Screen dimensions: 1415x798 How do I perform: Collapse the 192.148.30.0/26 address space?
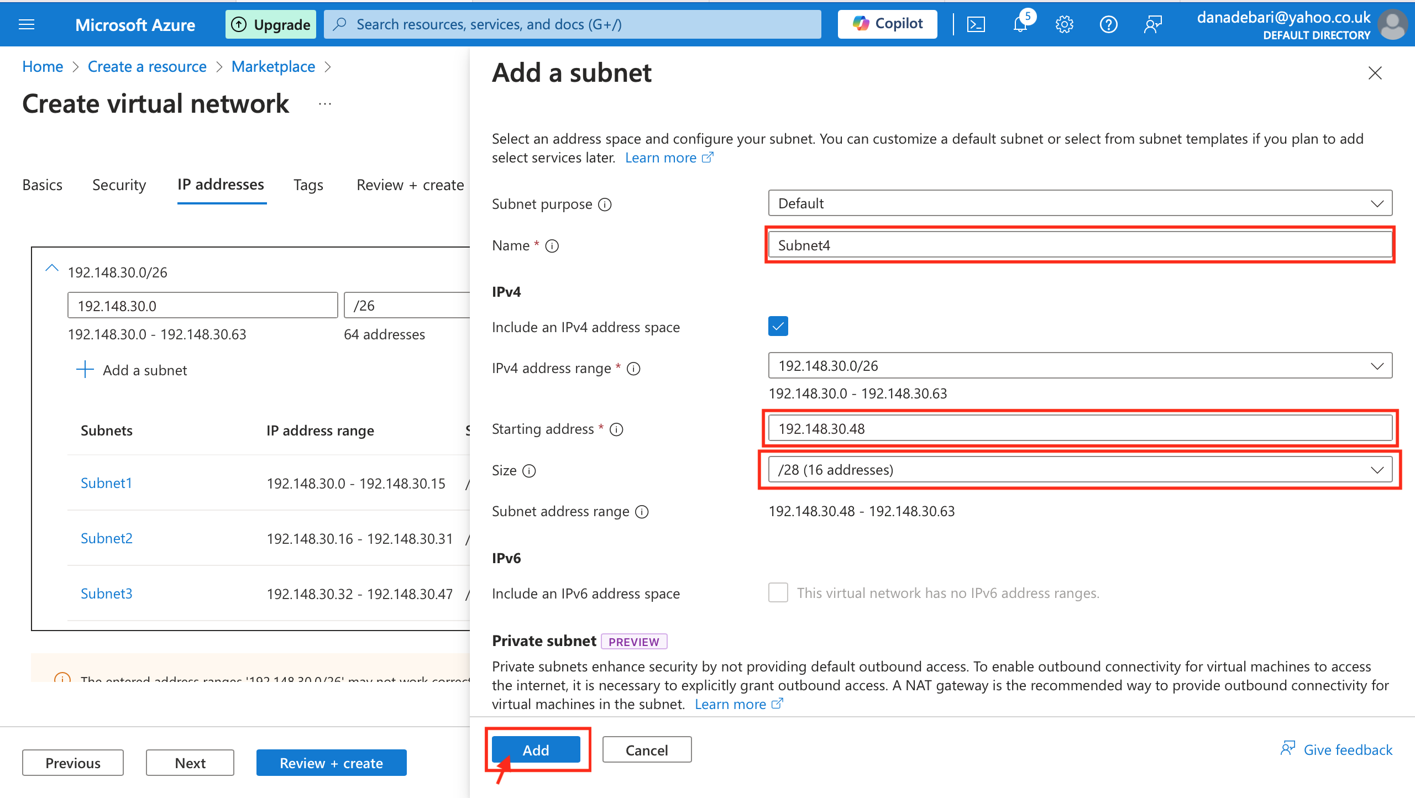(52, 269)
